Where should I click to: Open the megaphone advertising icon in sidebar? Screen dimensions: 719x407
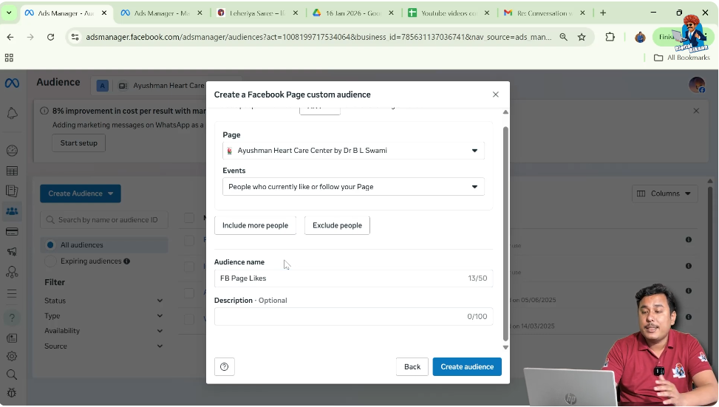click(x=12, y=251)
